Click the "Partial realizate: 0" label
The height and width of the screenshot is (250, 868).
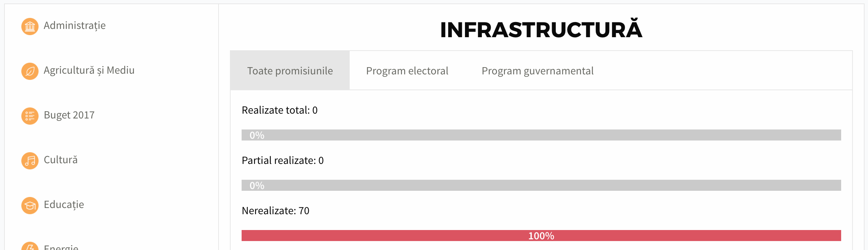[283, 160]
